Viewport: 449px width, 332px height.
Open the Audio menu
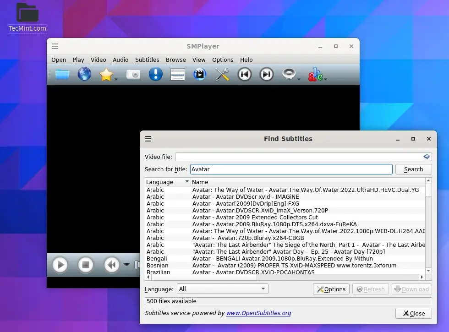click(120, 60)
